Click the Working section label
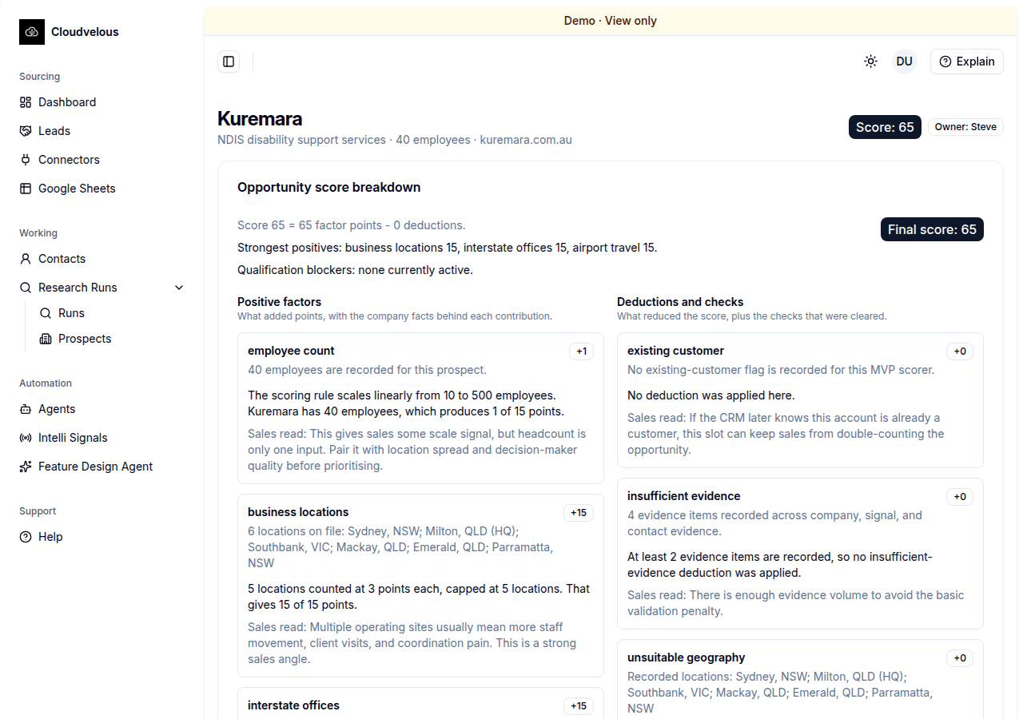 click(x=38, y=233)
